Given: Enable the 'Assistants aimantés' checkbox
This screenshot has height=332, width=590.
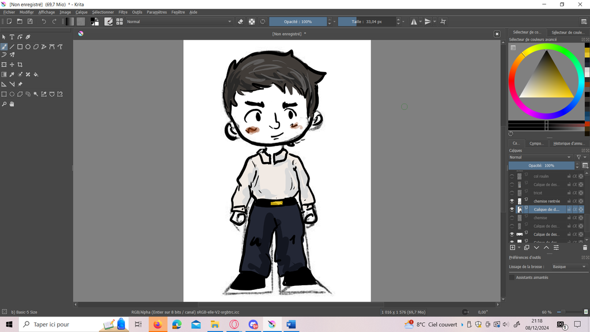Looking at the screenshot, I should 512,277.
